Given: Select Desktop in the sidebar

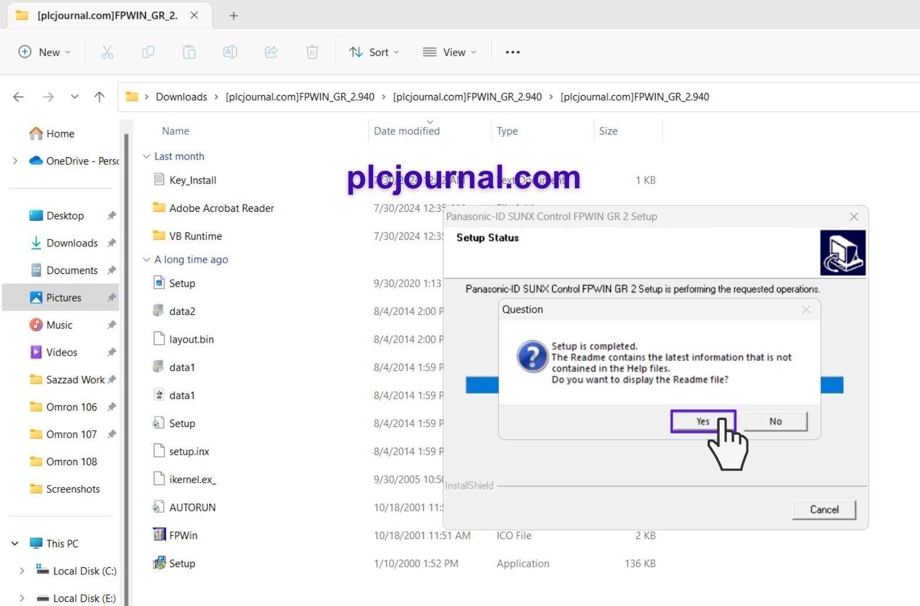Looking at the screenshot, I should click(x=65, y=216).
